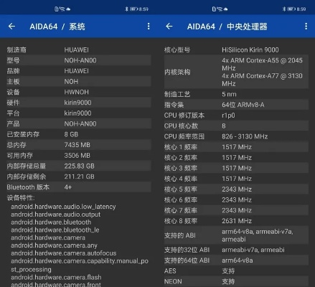This screenshot has width=315, height=287.
Task: Select the 核心 5 频率 row
Action: coord(236,189)
